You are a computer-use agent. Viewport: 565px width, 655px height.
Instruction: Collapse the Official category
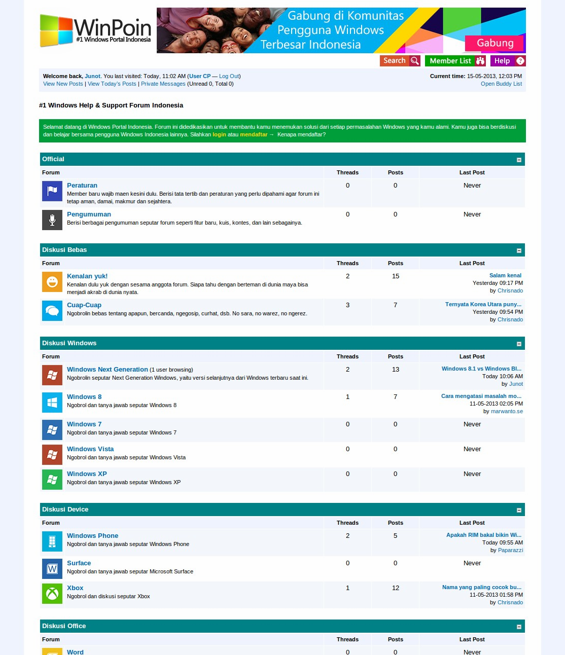point(519,160)
